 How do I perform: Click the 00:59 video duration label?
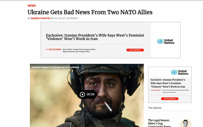tap(91, 94)
